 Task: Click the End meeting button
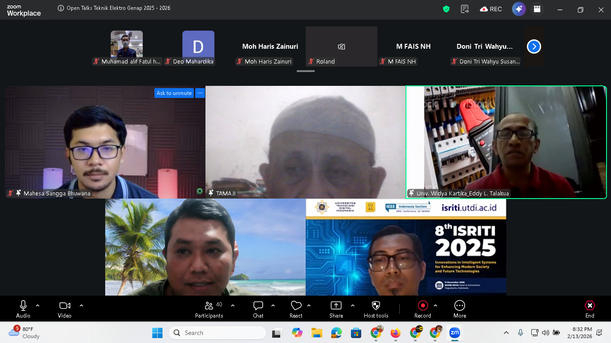click(590, 309)
